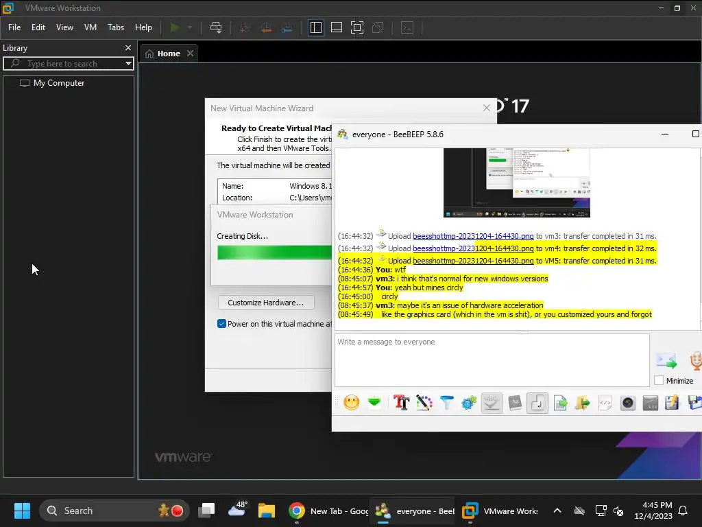The width and height of the screenshot is (702, 527).
Task: Open the Tabs menu
Action: click(x=115, y=27)
